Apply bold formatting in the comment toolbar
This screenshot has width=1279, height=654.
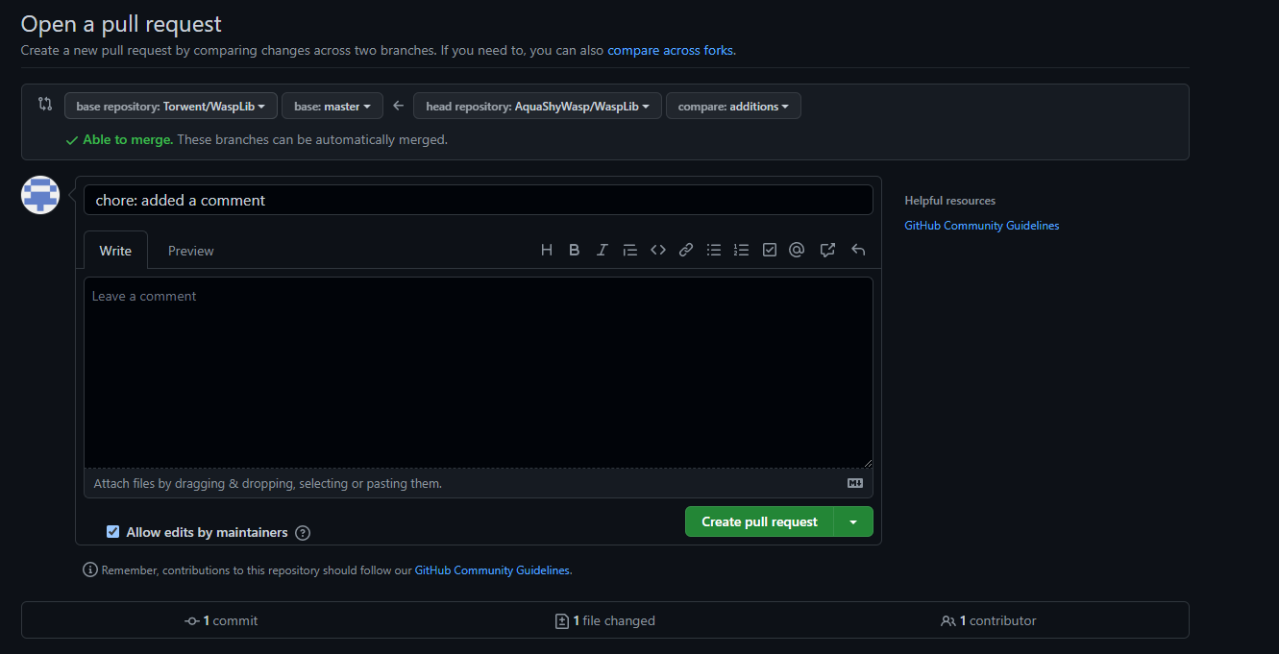(x=575, y=250)
